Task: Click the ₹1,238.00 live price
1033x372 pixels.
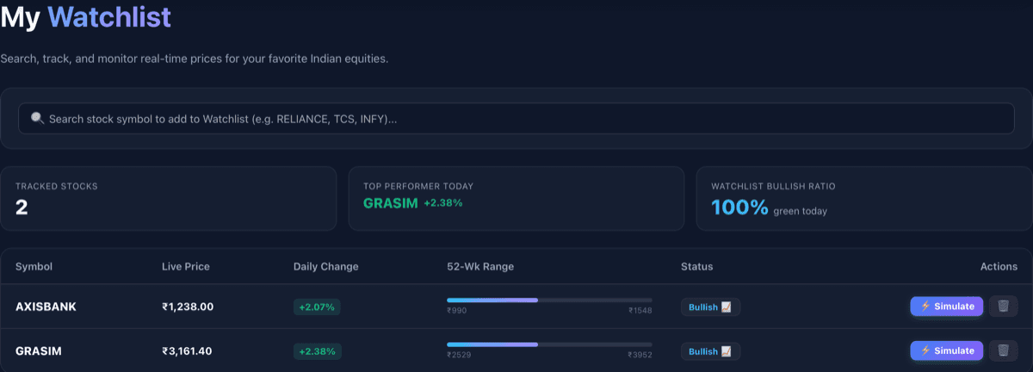Action: point(188,307)
